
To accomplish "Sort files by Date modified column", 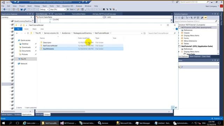I will 84,38.
